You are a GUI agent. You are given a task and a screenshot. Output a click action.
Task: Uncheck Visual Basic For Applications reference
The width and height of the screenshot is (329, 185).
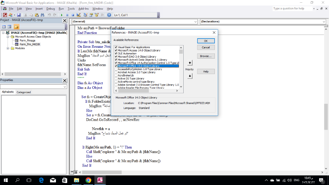pos(116,47)
